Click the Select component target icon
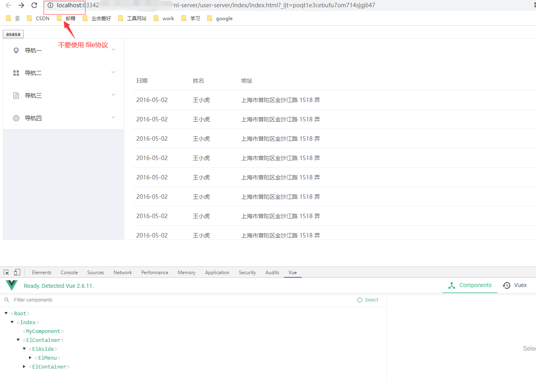The image size is (536, 381). pos(360,300)
